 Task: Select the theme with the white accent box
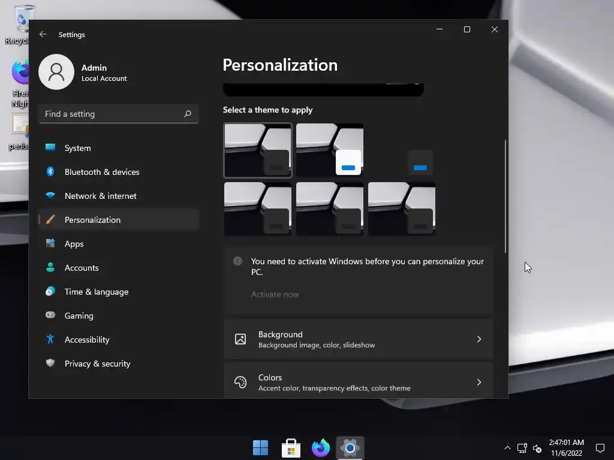click(x=330, y=150)
